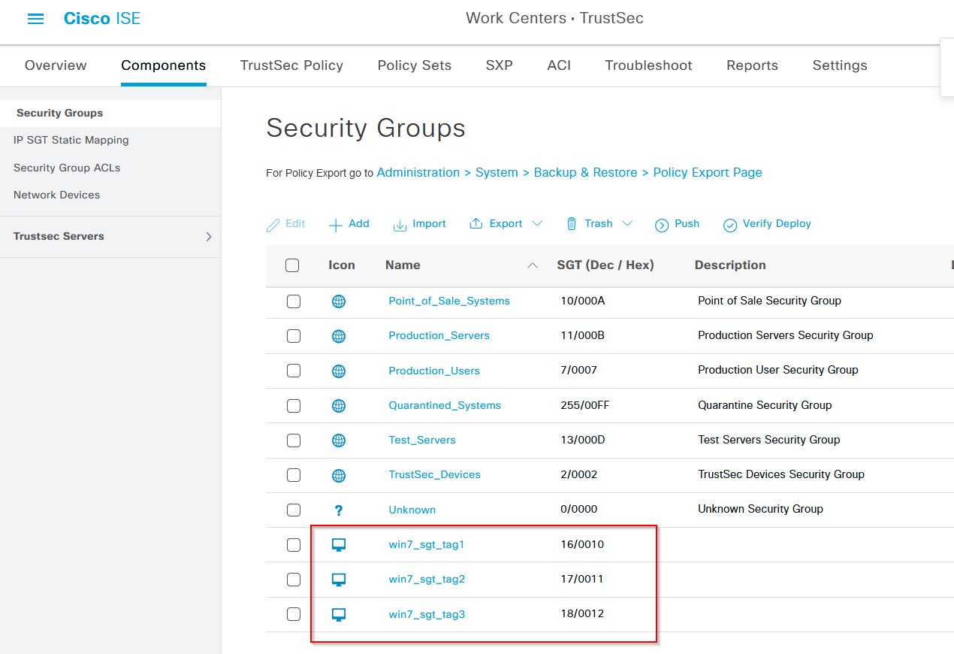This screenshot has height=654, width=954.
Task: Open the Reports tab
Action: [x=752, y=65]
